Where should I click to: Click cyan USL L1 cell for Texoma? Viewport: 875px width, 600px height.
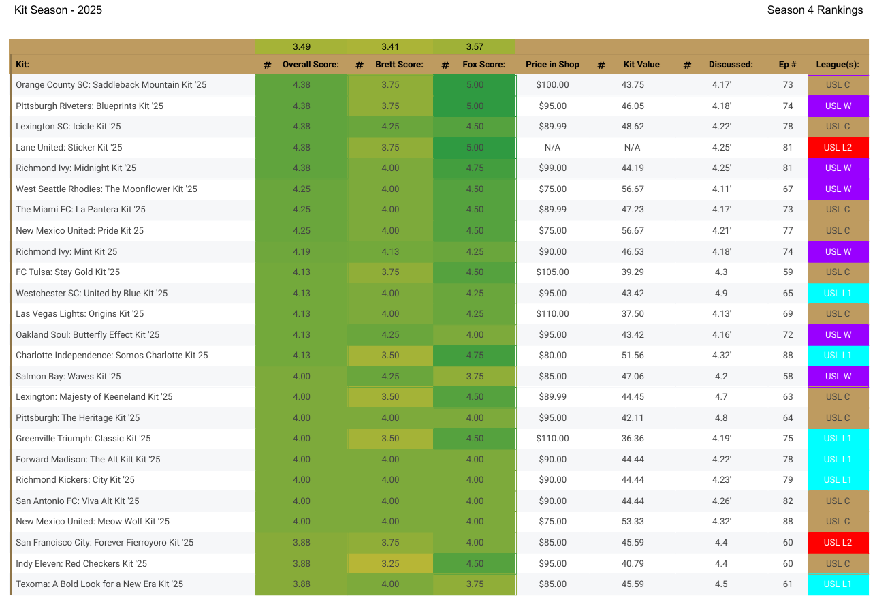click(838, 584)
